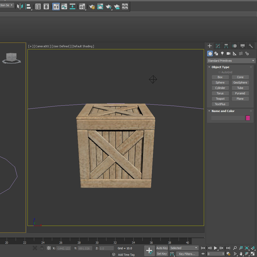Open the Standard Primitives dropdown
Screen dimensions: 257x257
click(231, 61)
